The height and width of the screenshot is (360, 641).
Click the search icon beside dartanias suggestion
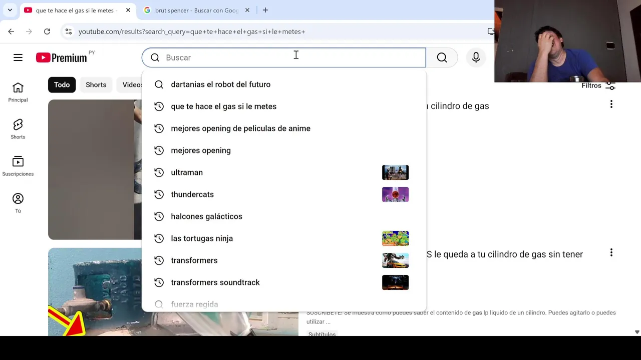coord(159,84)
